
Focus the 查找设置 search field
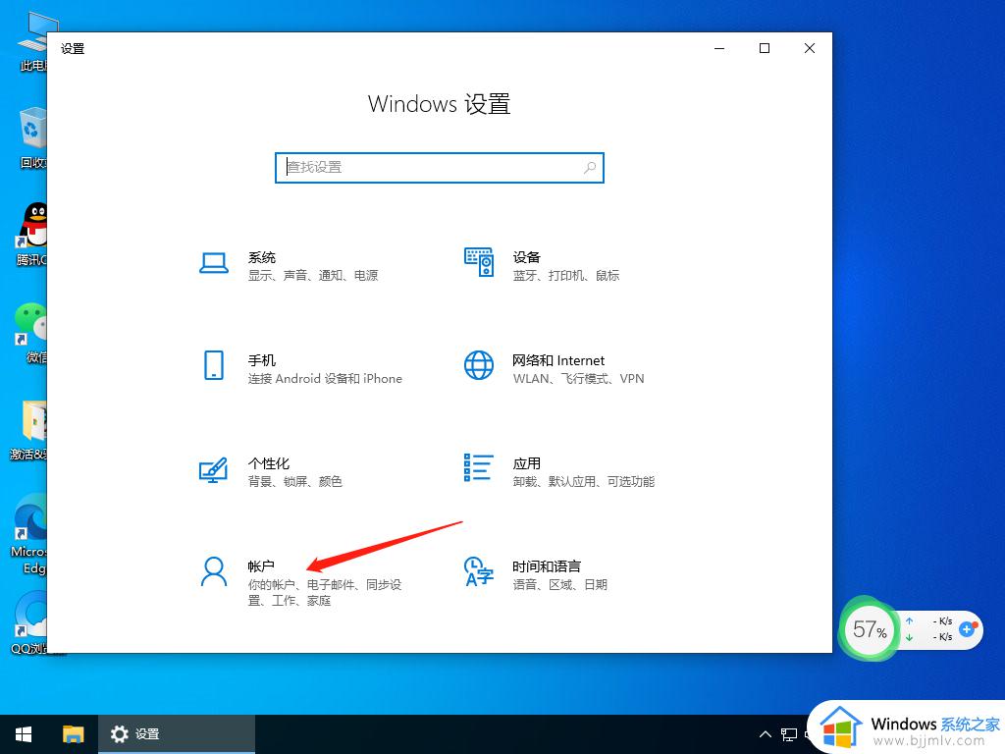pos(440,167)
